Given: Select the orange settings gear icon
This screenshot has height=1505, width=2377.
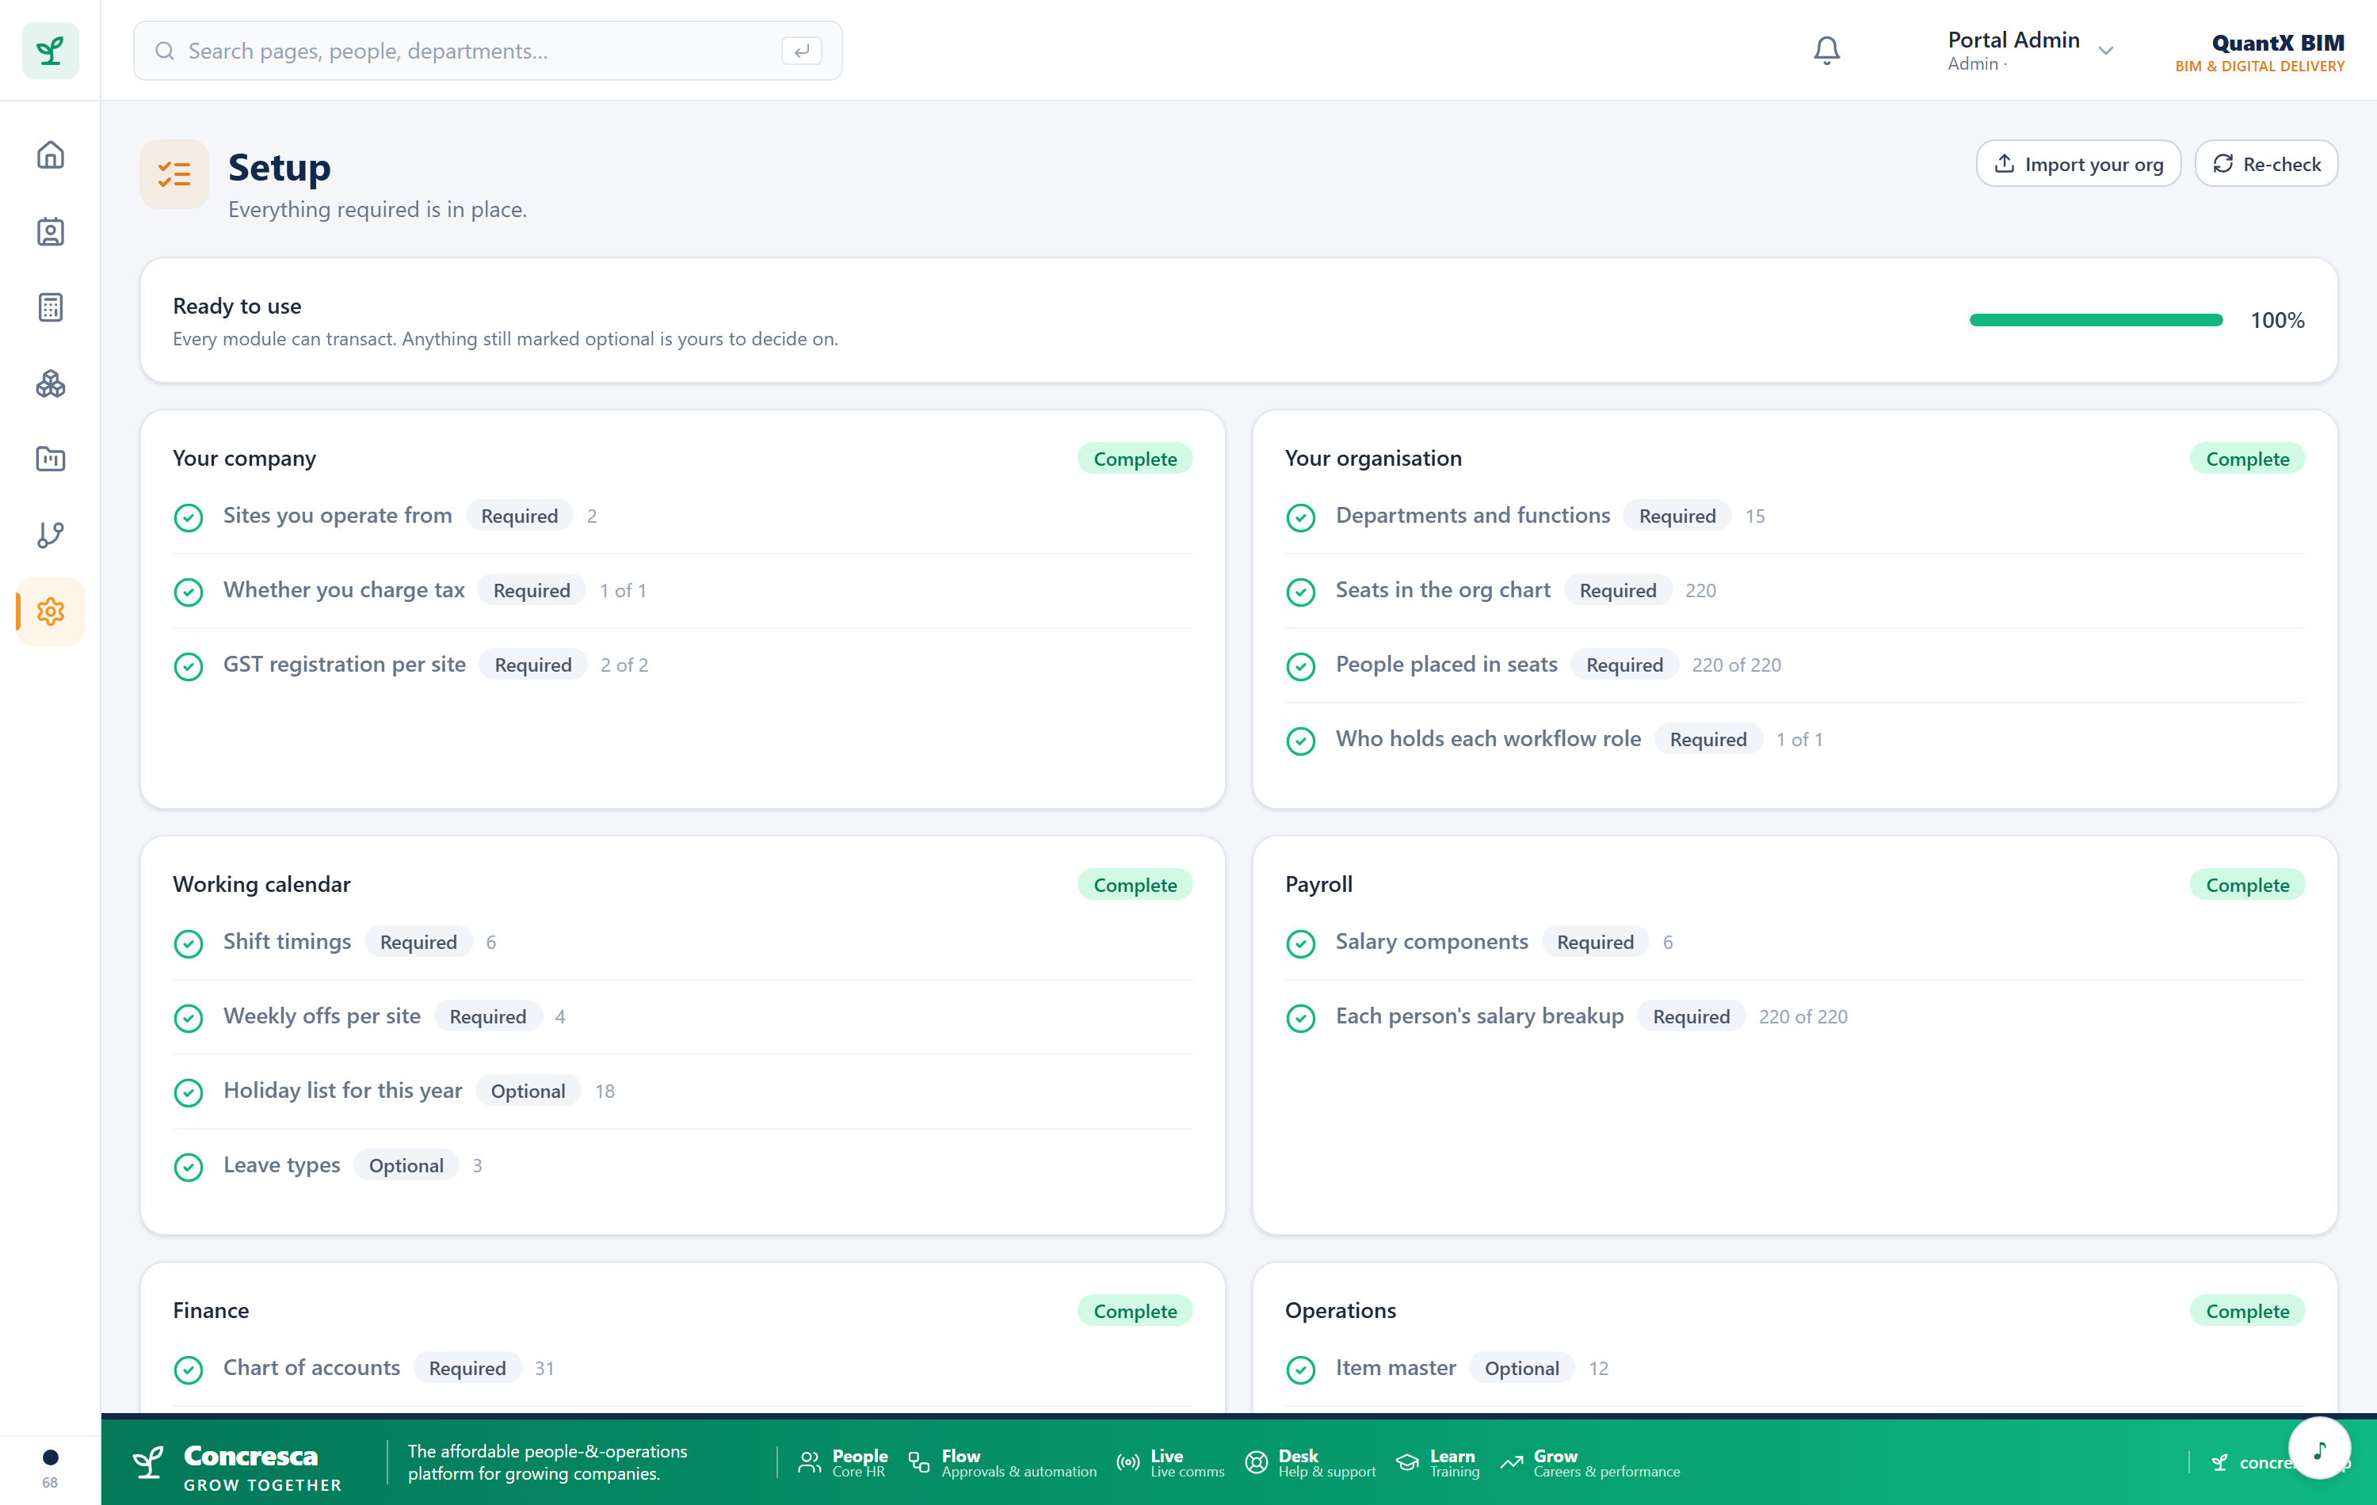Looking at the screenshot, I should point(51,611).
